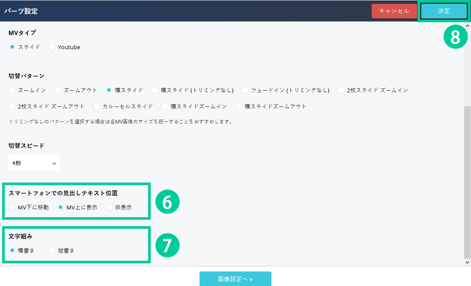Choose the ズームアウト transition pattern
The image size is (471, 286).
pyautogui.click(x=58, y=90)
